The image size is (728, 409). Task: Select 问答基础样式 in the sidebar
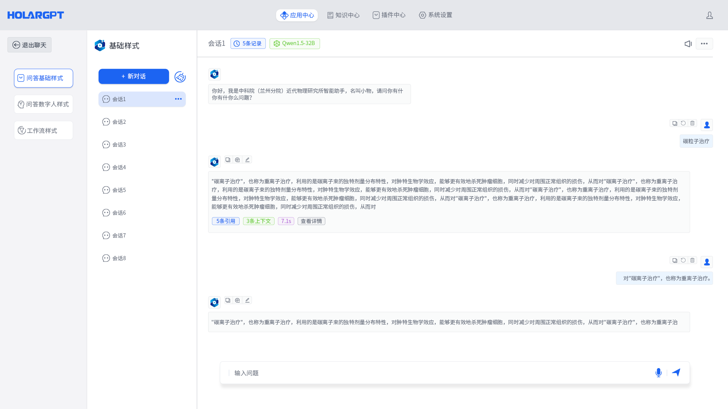click(44, 78)
